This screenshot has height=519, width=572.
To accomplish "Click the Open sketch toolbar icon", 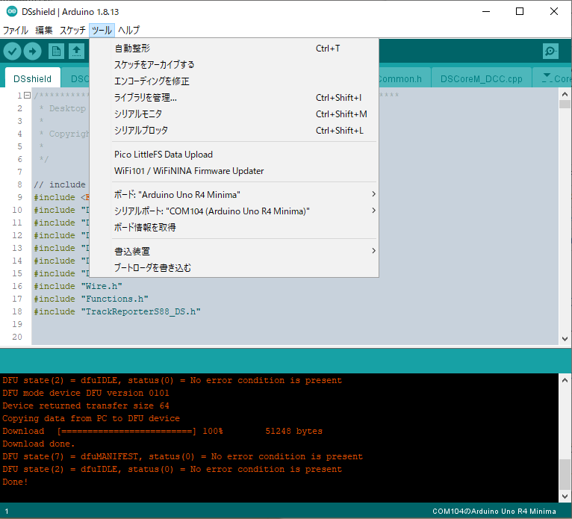I will point(76,51).
